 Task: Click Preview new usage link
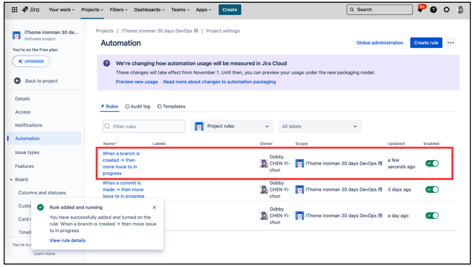(x=137, y=82)
